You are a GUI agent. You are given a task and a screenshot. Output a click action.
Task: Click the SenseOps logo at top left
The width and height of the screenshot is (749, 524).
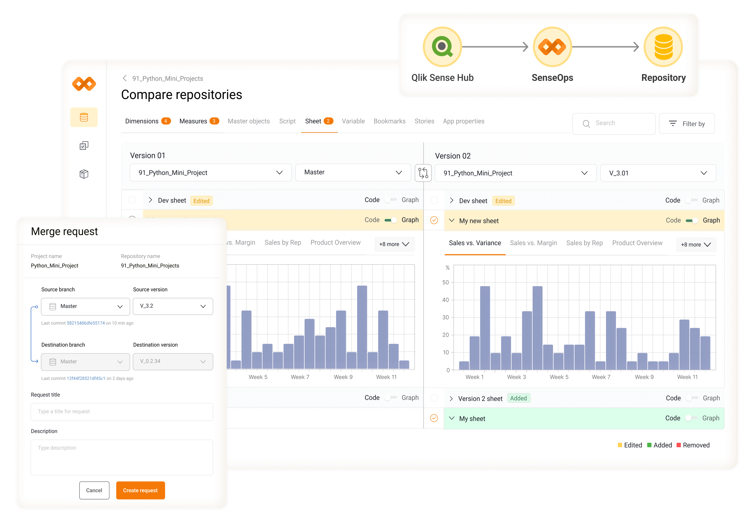(x=84, y=84)
